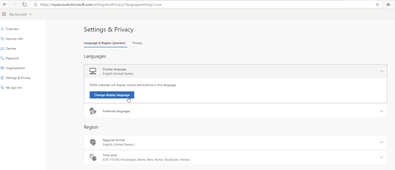The image size is (395, 170).
Task: Open the My Account dropdown
Action: [x=21, y=14]
